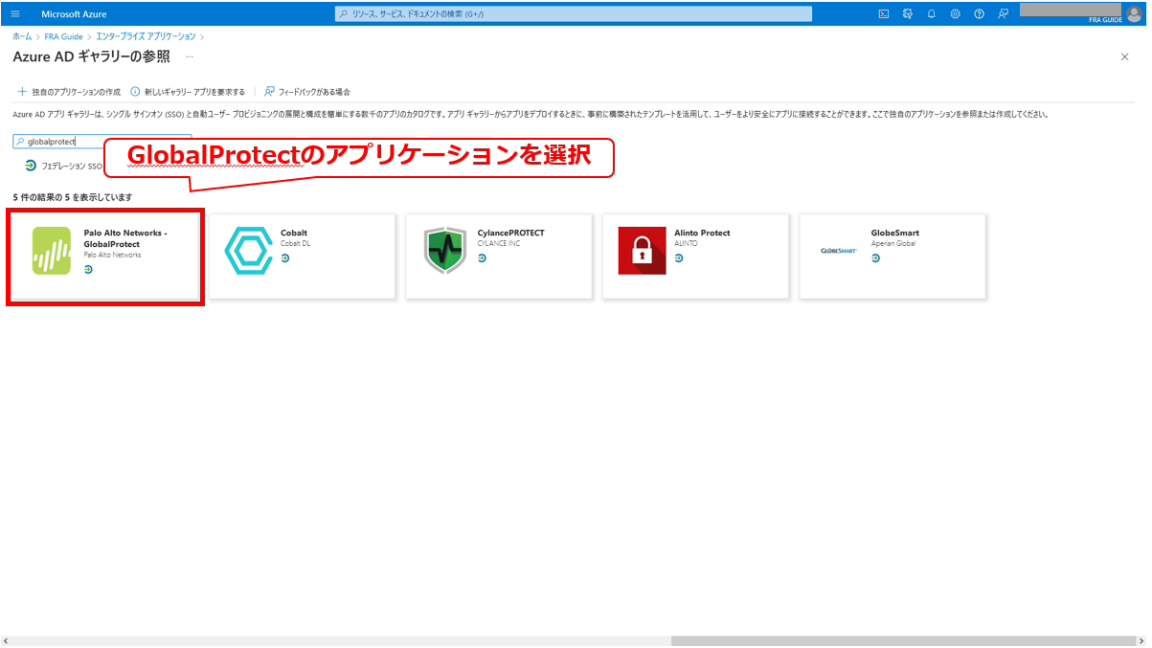This screenshot has height=648, width=1152.
Task: Click 独自のアプリケーションの作成 button
Action: (69, 92)
